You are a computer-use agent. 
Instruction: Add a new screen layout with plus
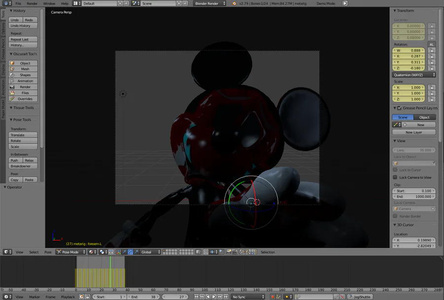tap(120, 3)
